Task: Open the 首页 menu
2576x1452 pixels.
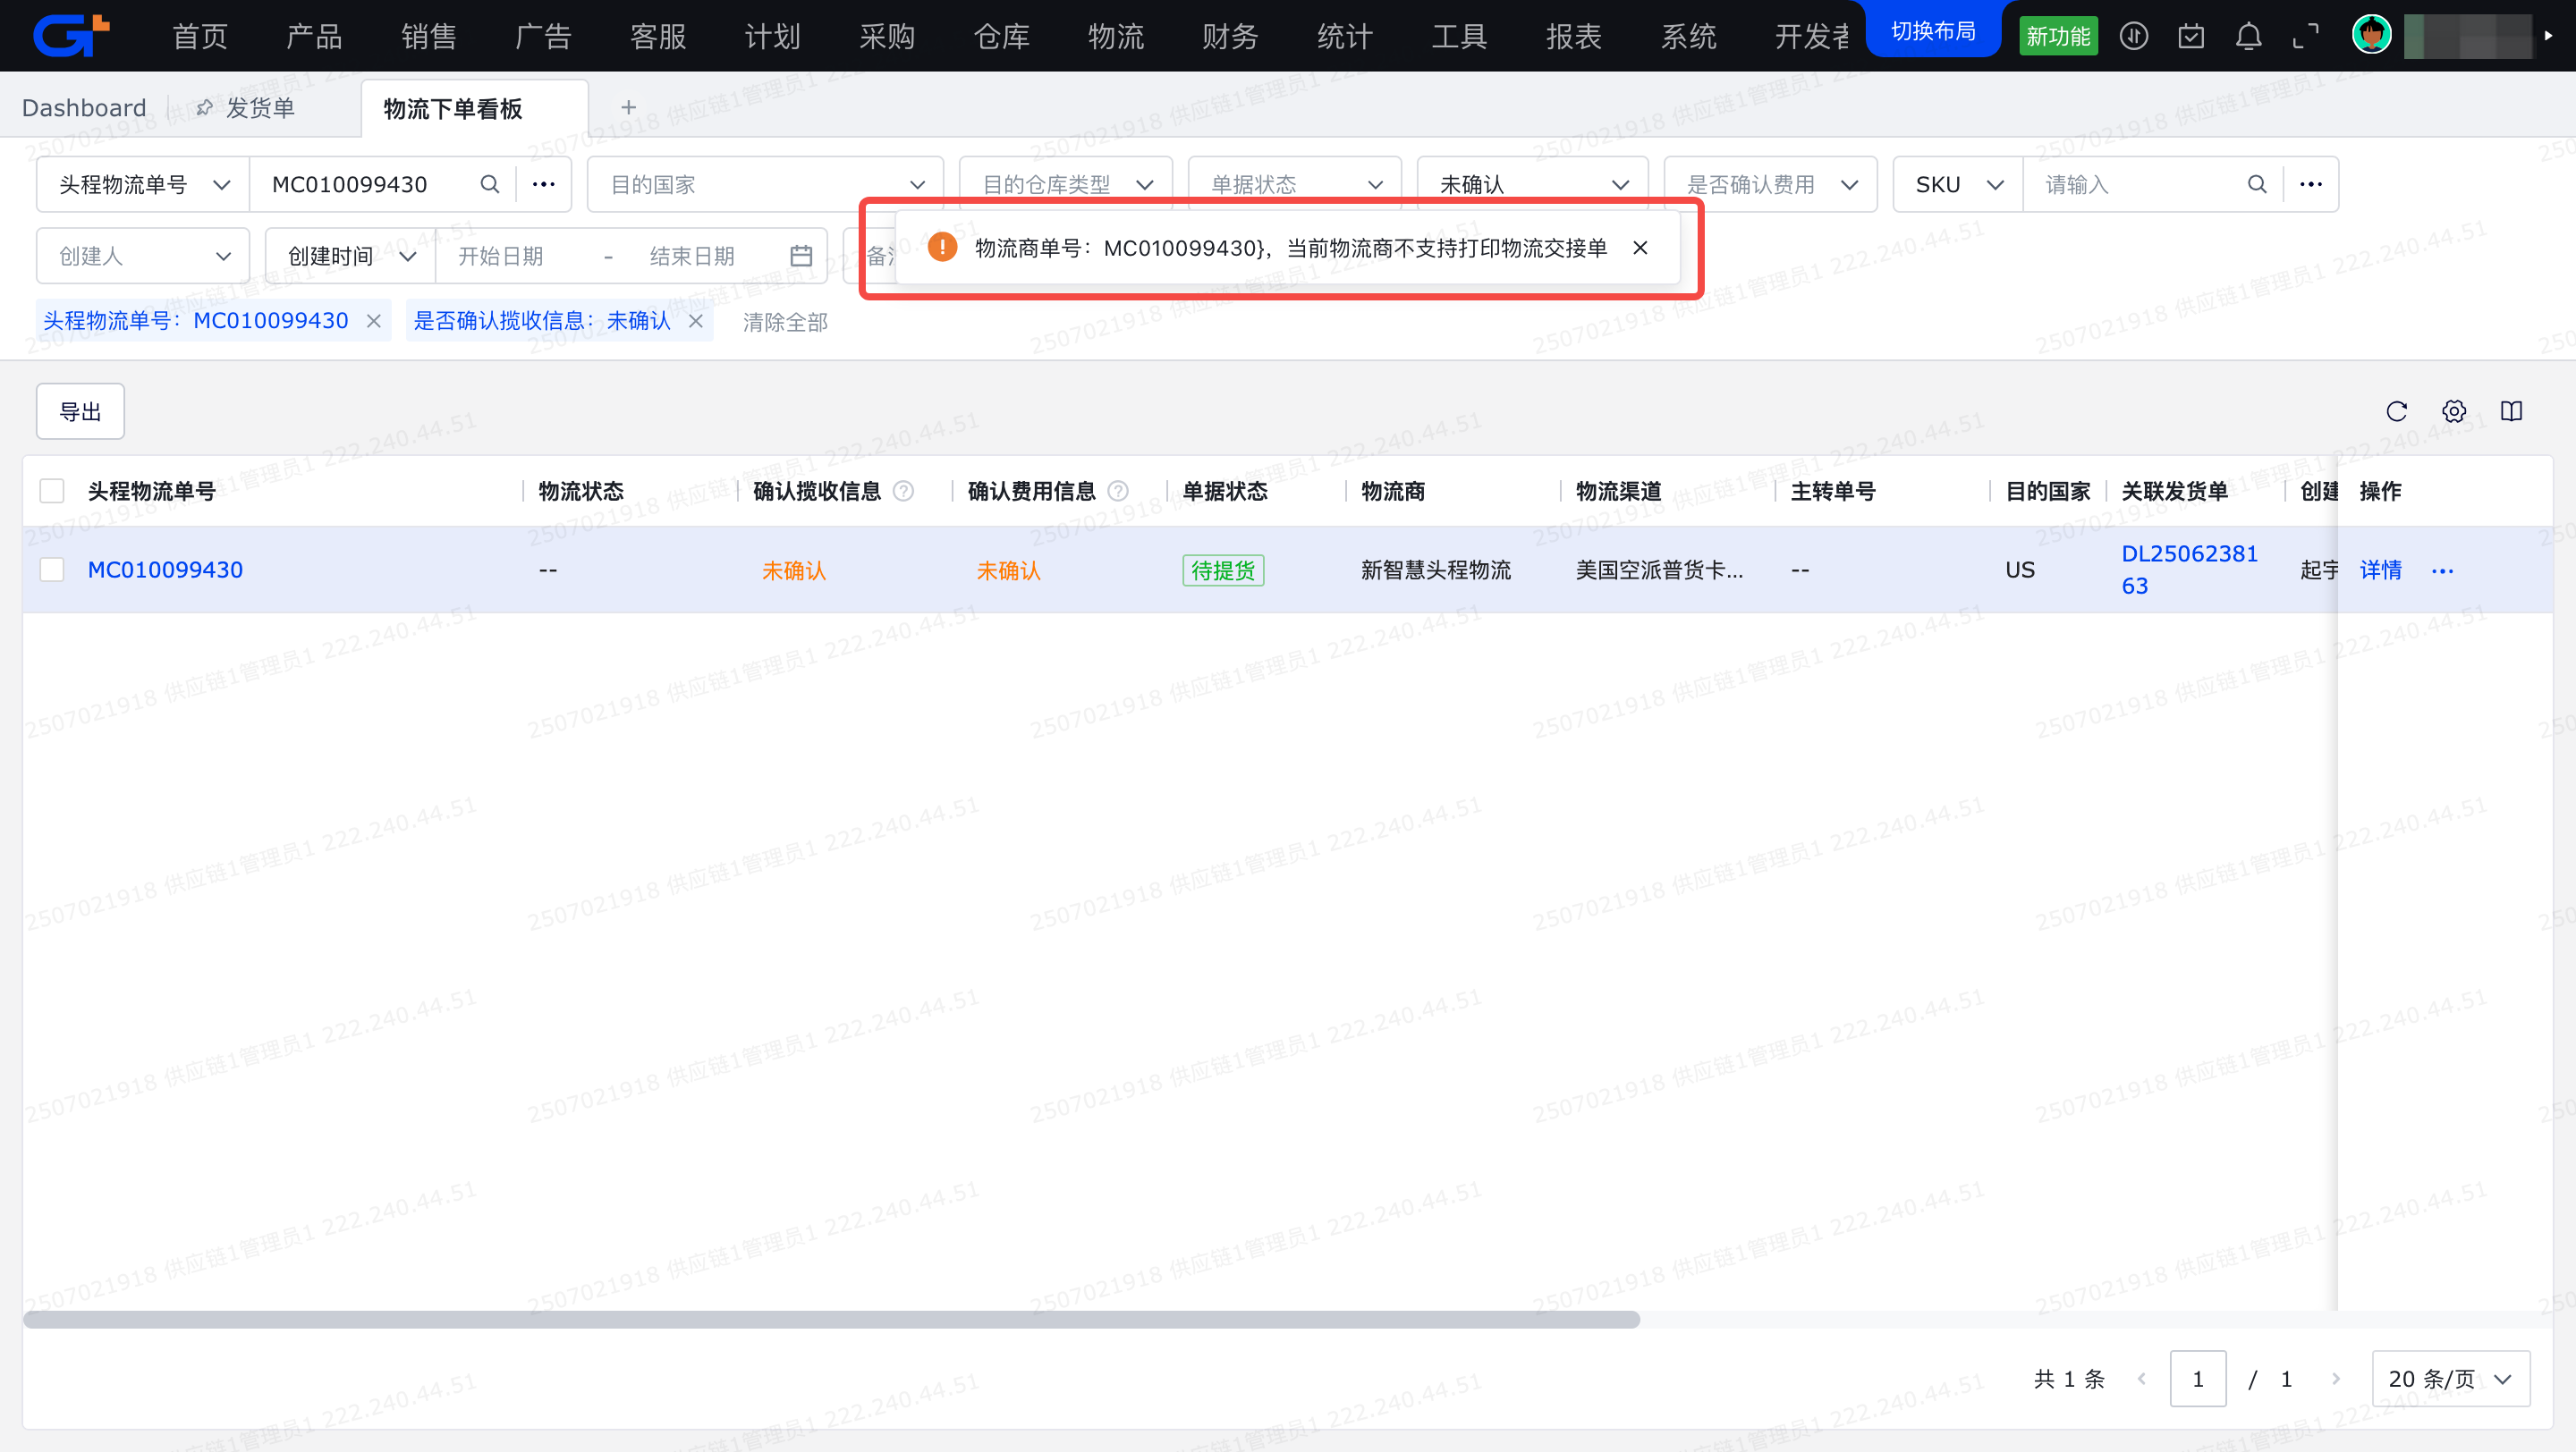Action: [200, 37]
